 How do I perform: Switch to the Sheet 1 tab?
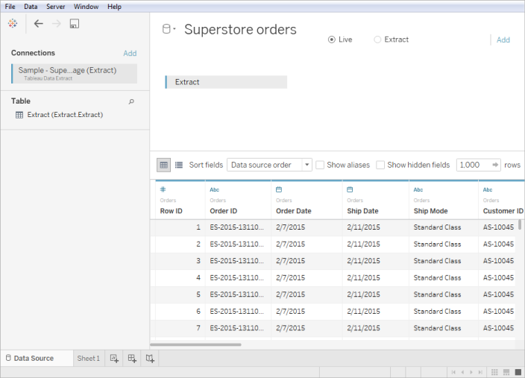88,359
